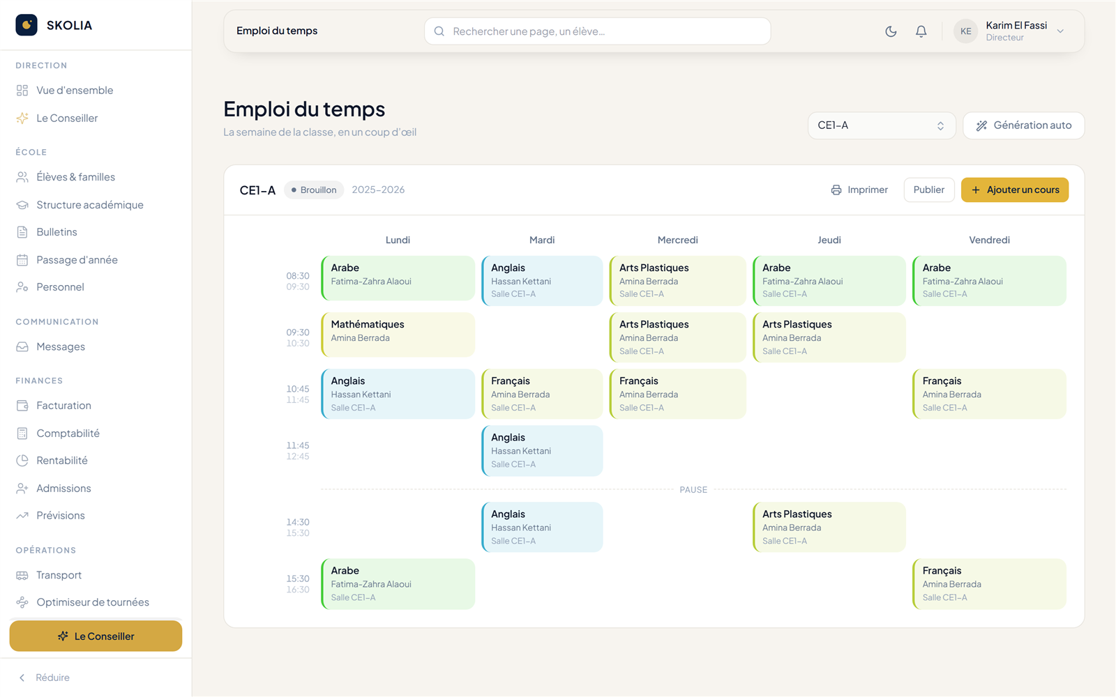This screenshot has height=697, width=1116.
Task: Open Tuesday 11:45 Anglais course card
Action: (542, 451)
